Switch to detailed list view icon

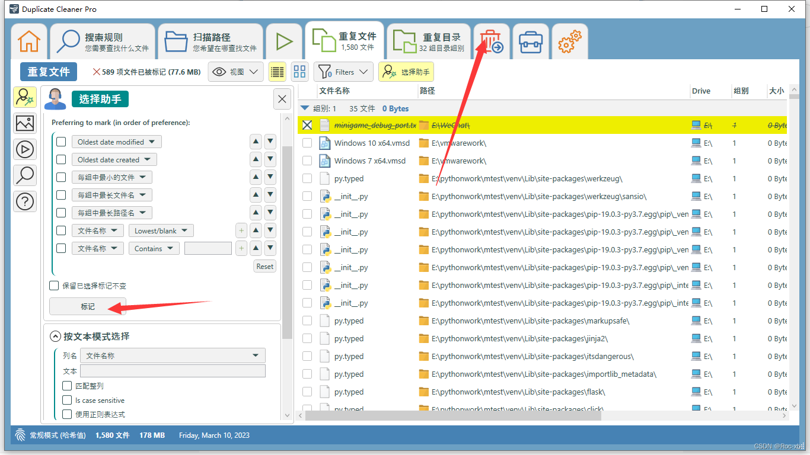[x=277, y=72]
